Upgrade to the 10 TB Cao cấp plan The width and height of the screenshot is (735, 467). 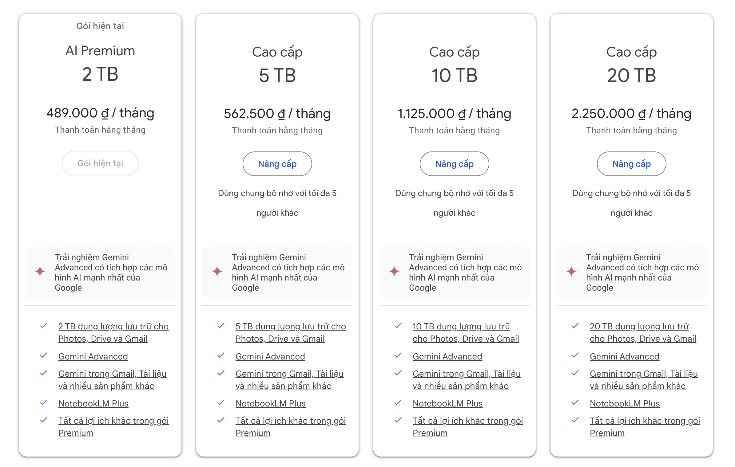[x=455, y=164]
